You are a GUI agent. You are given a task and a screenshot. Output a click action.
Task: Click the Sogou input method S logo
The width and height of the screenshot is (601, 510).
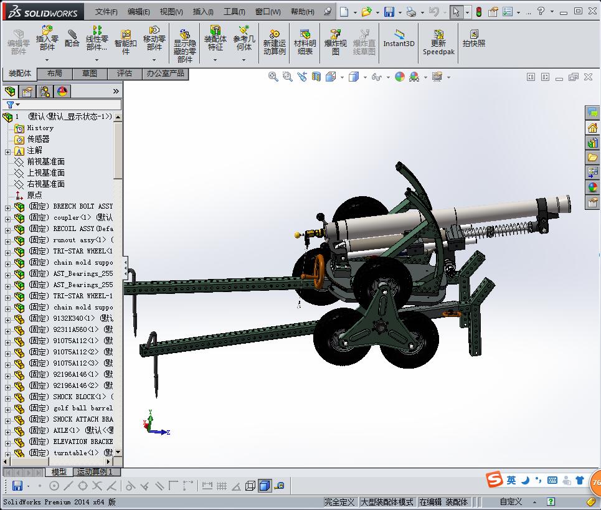[x=495, y=479]
